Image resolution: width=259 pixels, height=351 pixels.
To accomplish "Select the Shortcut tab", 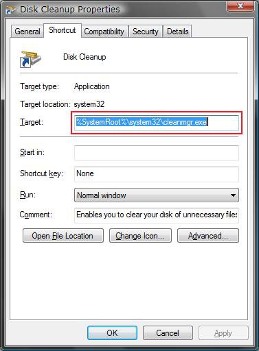I will point(63,30).
